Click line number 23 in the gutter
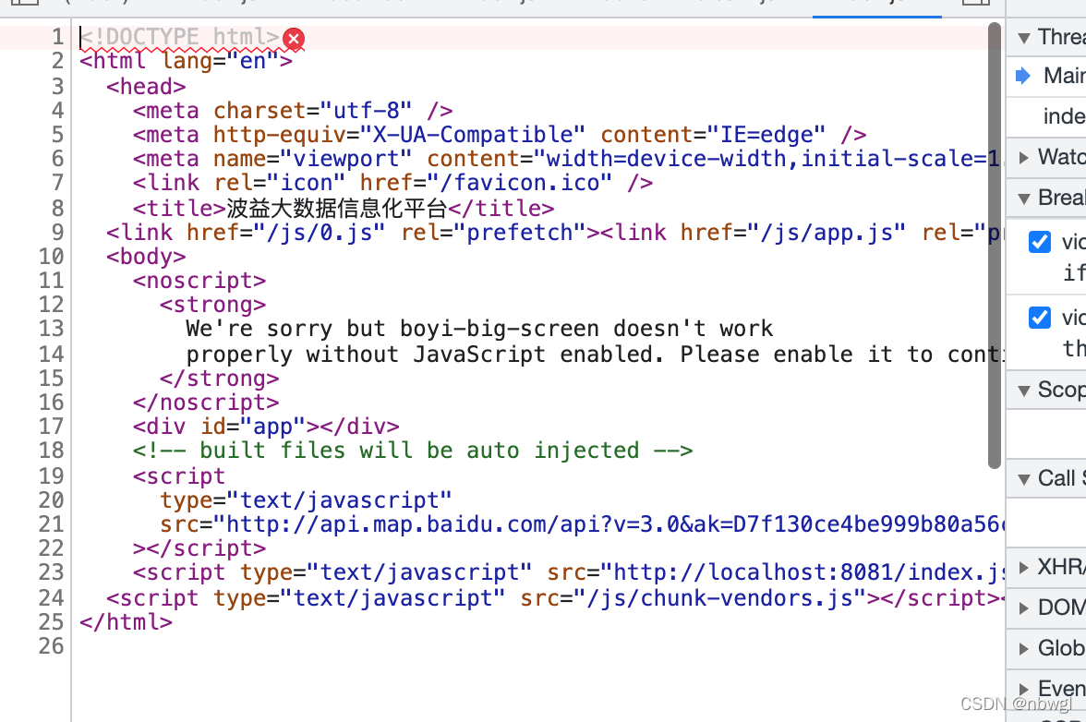This screenshot has height=722, width=1086. [52, 572]
